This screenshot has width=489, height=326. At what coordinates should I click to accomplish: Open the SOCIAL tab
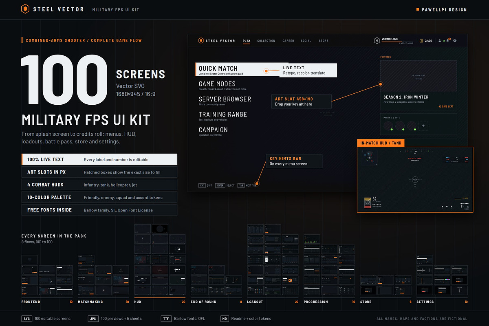pyautogui.click(x=306, y=41)
